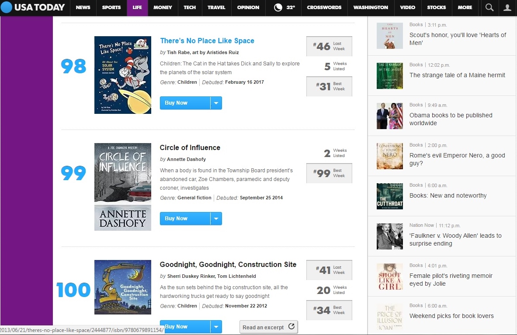Click 'Genre: General fiction' text

tap(186, 198)
